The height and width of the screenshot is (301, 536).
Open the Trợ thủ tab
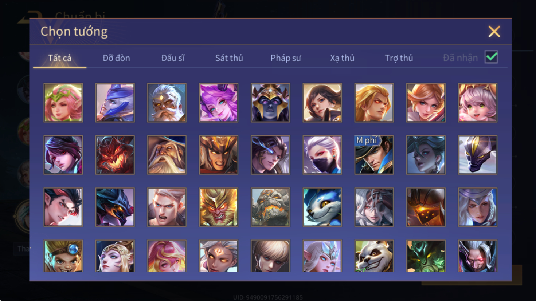tap(399, 58)
